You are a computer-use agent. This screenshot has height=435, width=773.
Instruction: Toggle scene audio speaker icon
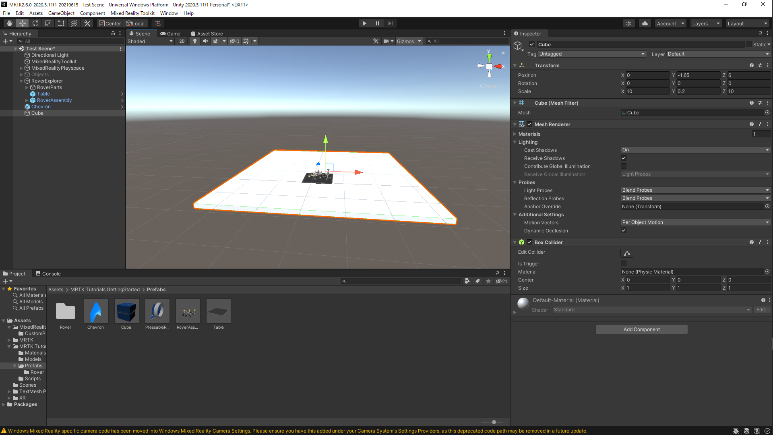pos(205,41)
